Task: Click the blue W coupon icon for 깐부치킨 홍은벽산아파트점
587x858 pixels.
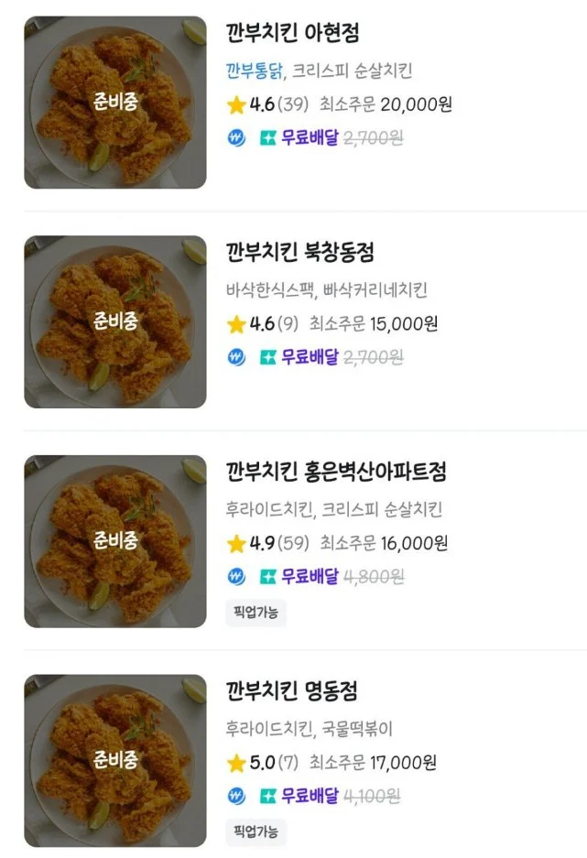Action: tap(236, 577)
